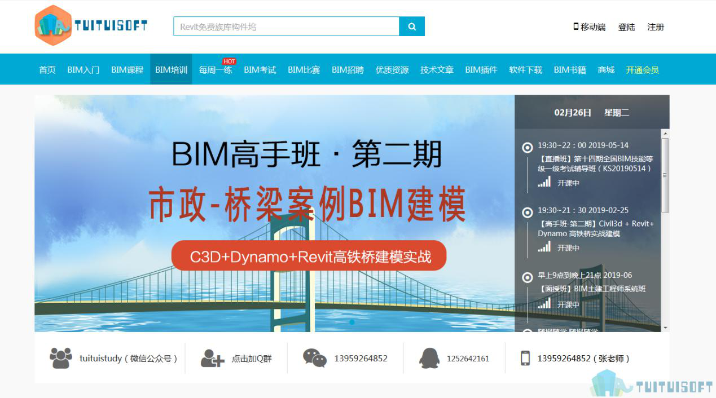Open the 技术文章 menu item

[437, 70]
